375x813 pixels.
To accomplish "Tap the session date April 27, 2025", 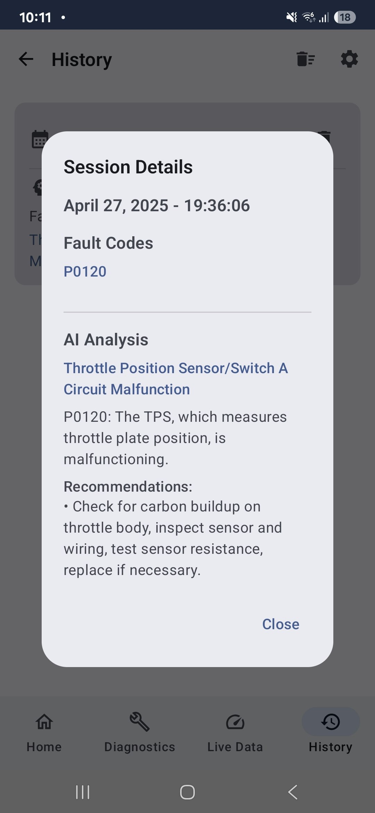I will click(x=157, y=205).
